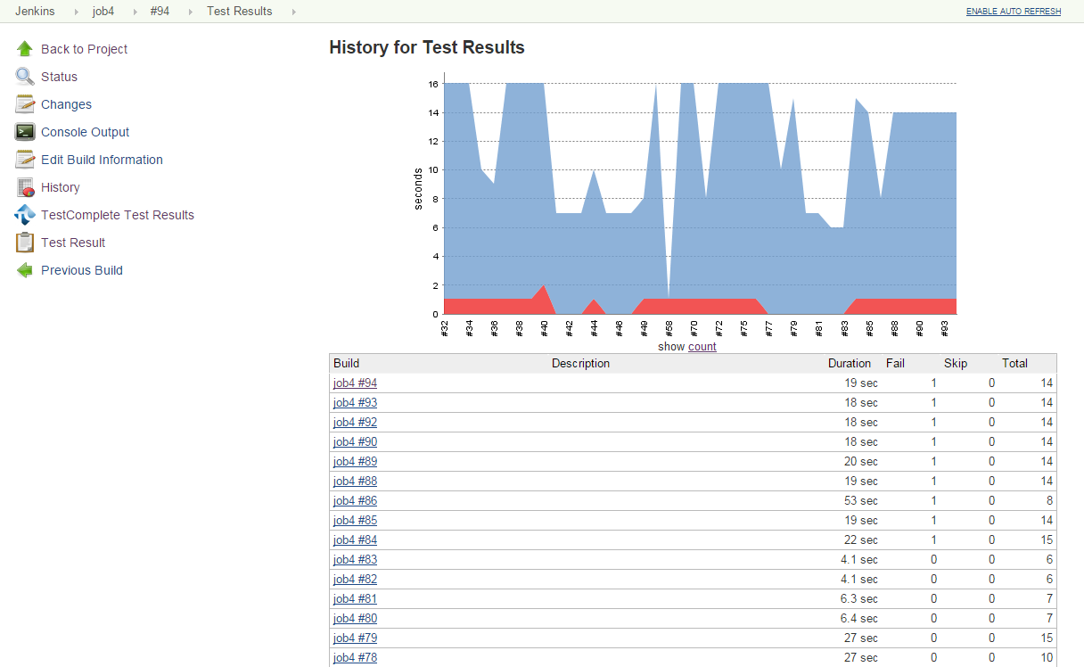Open the job4 #94 build link
The width and height of the screenshot is (1084, 667).
[x=355, y=383]
